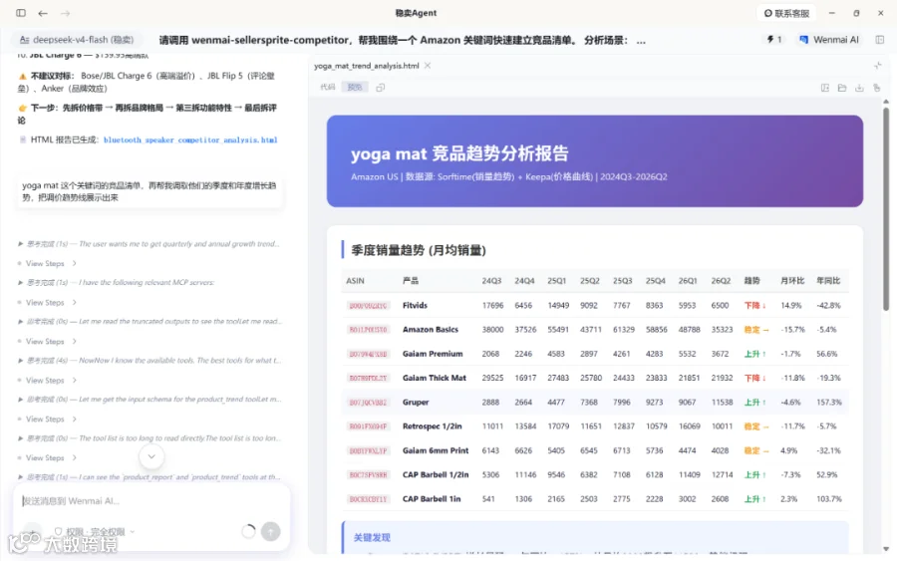Click the 157.3% value in Gruper row
The width and height of the screenshot is (897, 561).
click(x=829, y=402)
